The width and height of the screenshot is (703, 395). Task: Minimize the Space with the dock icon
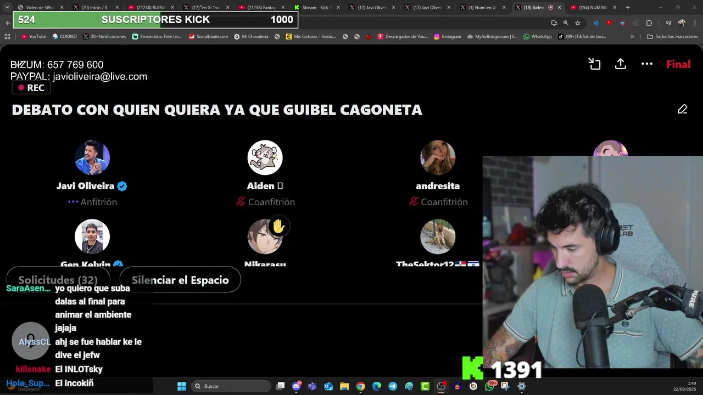(x=594, y=64)
